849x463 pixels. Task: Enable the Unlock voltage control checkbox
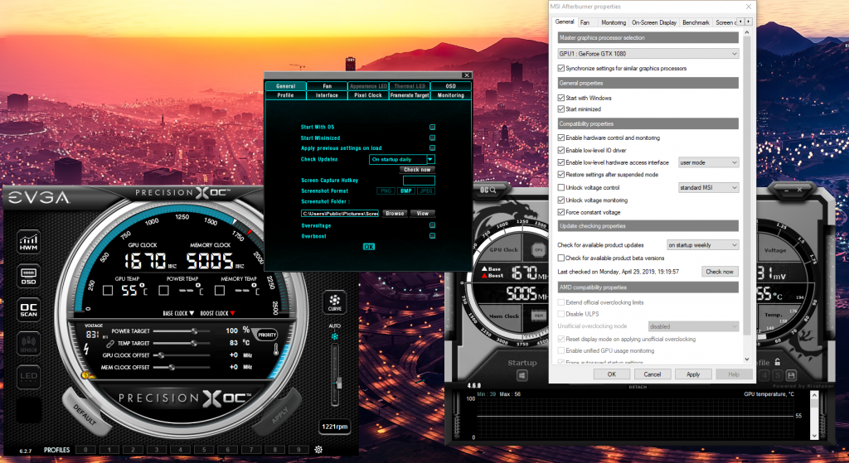point(561,188)
